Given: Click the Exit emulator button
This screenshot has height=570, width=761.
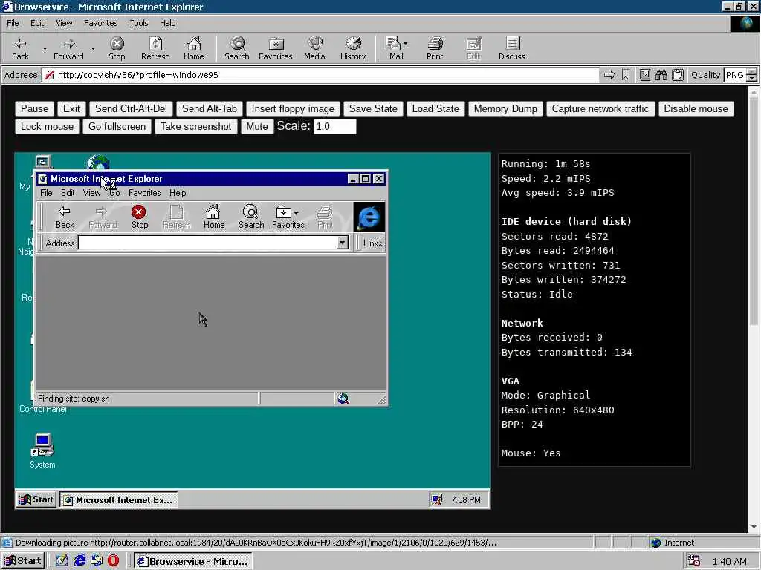Looking at the screenshot, I should [x=71, y=108].
